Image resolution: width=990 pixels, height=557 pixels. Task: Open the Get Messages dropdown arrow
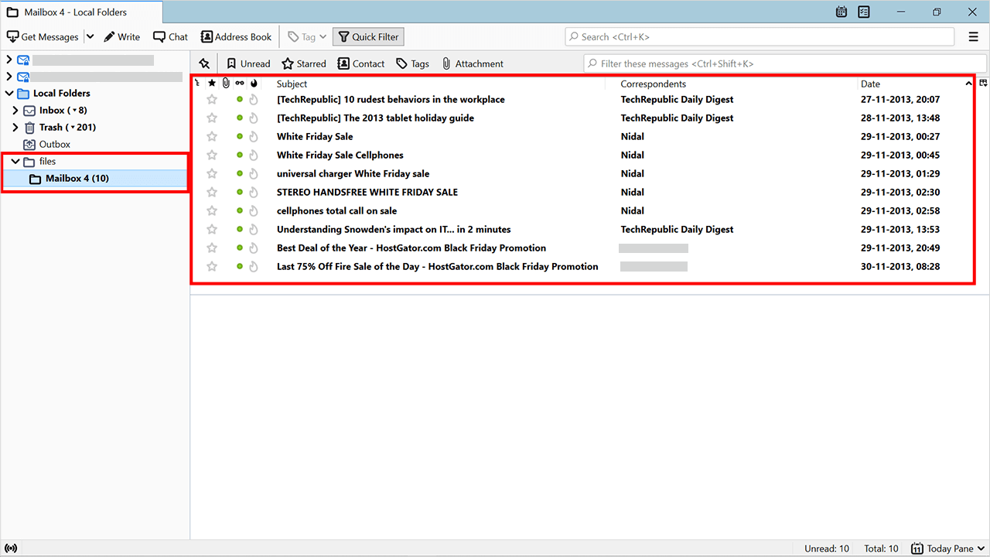pos(90,36)
